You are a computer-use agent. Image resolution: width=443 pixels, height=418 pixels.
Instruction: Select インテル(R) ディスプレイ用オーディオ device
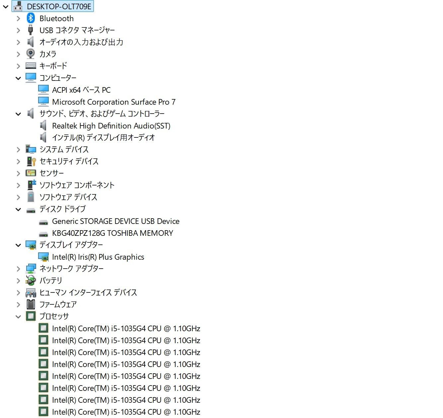(x=103, y=137)
